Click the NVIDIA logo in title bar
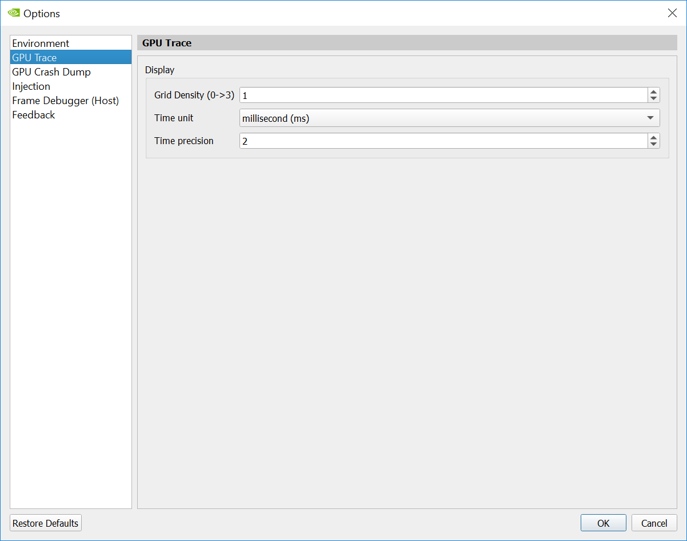This screenshot has width=687, height=541. coord(14,13)
